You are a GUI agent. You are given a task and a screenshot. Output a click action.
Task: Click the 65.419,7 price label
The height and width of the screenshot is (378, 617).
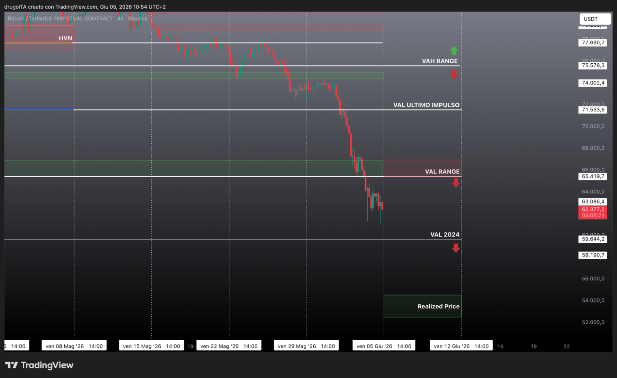click(x=593, y=176)
